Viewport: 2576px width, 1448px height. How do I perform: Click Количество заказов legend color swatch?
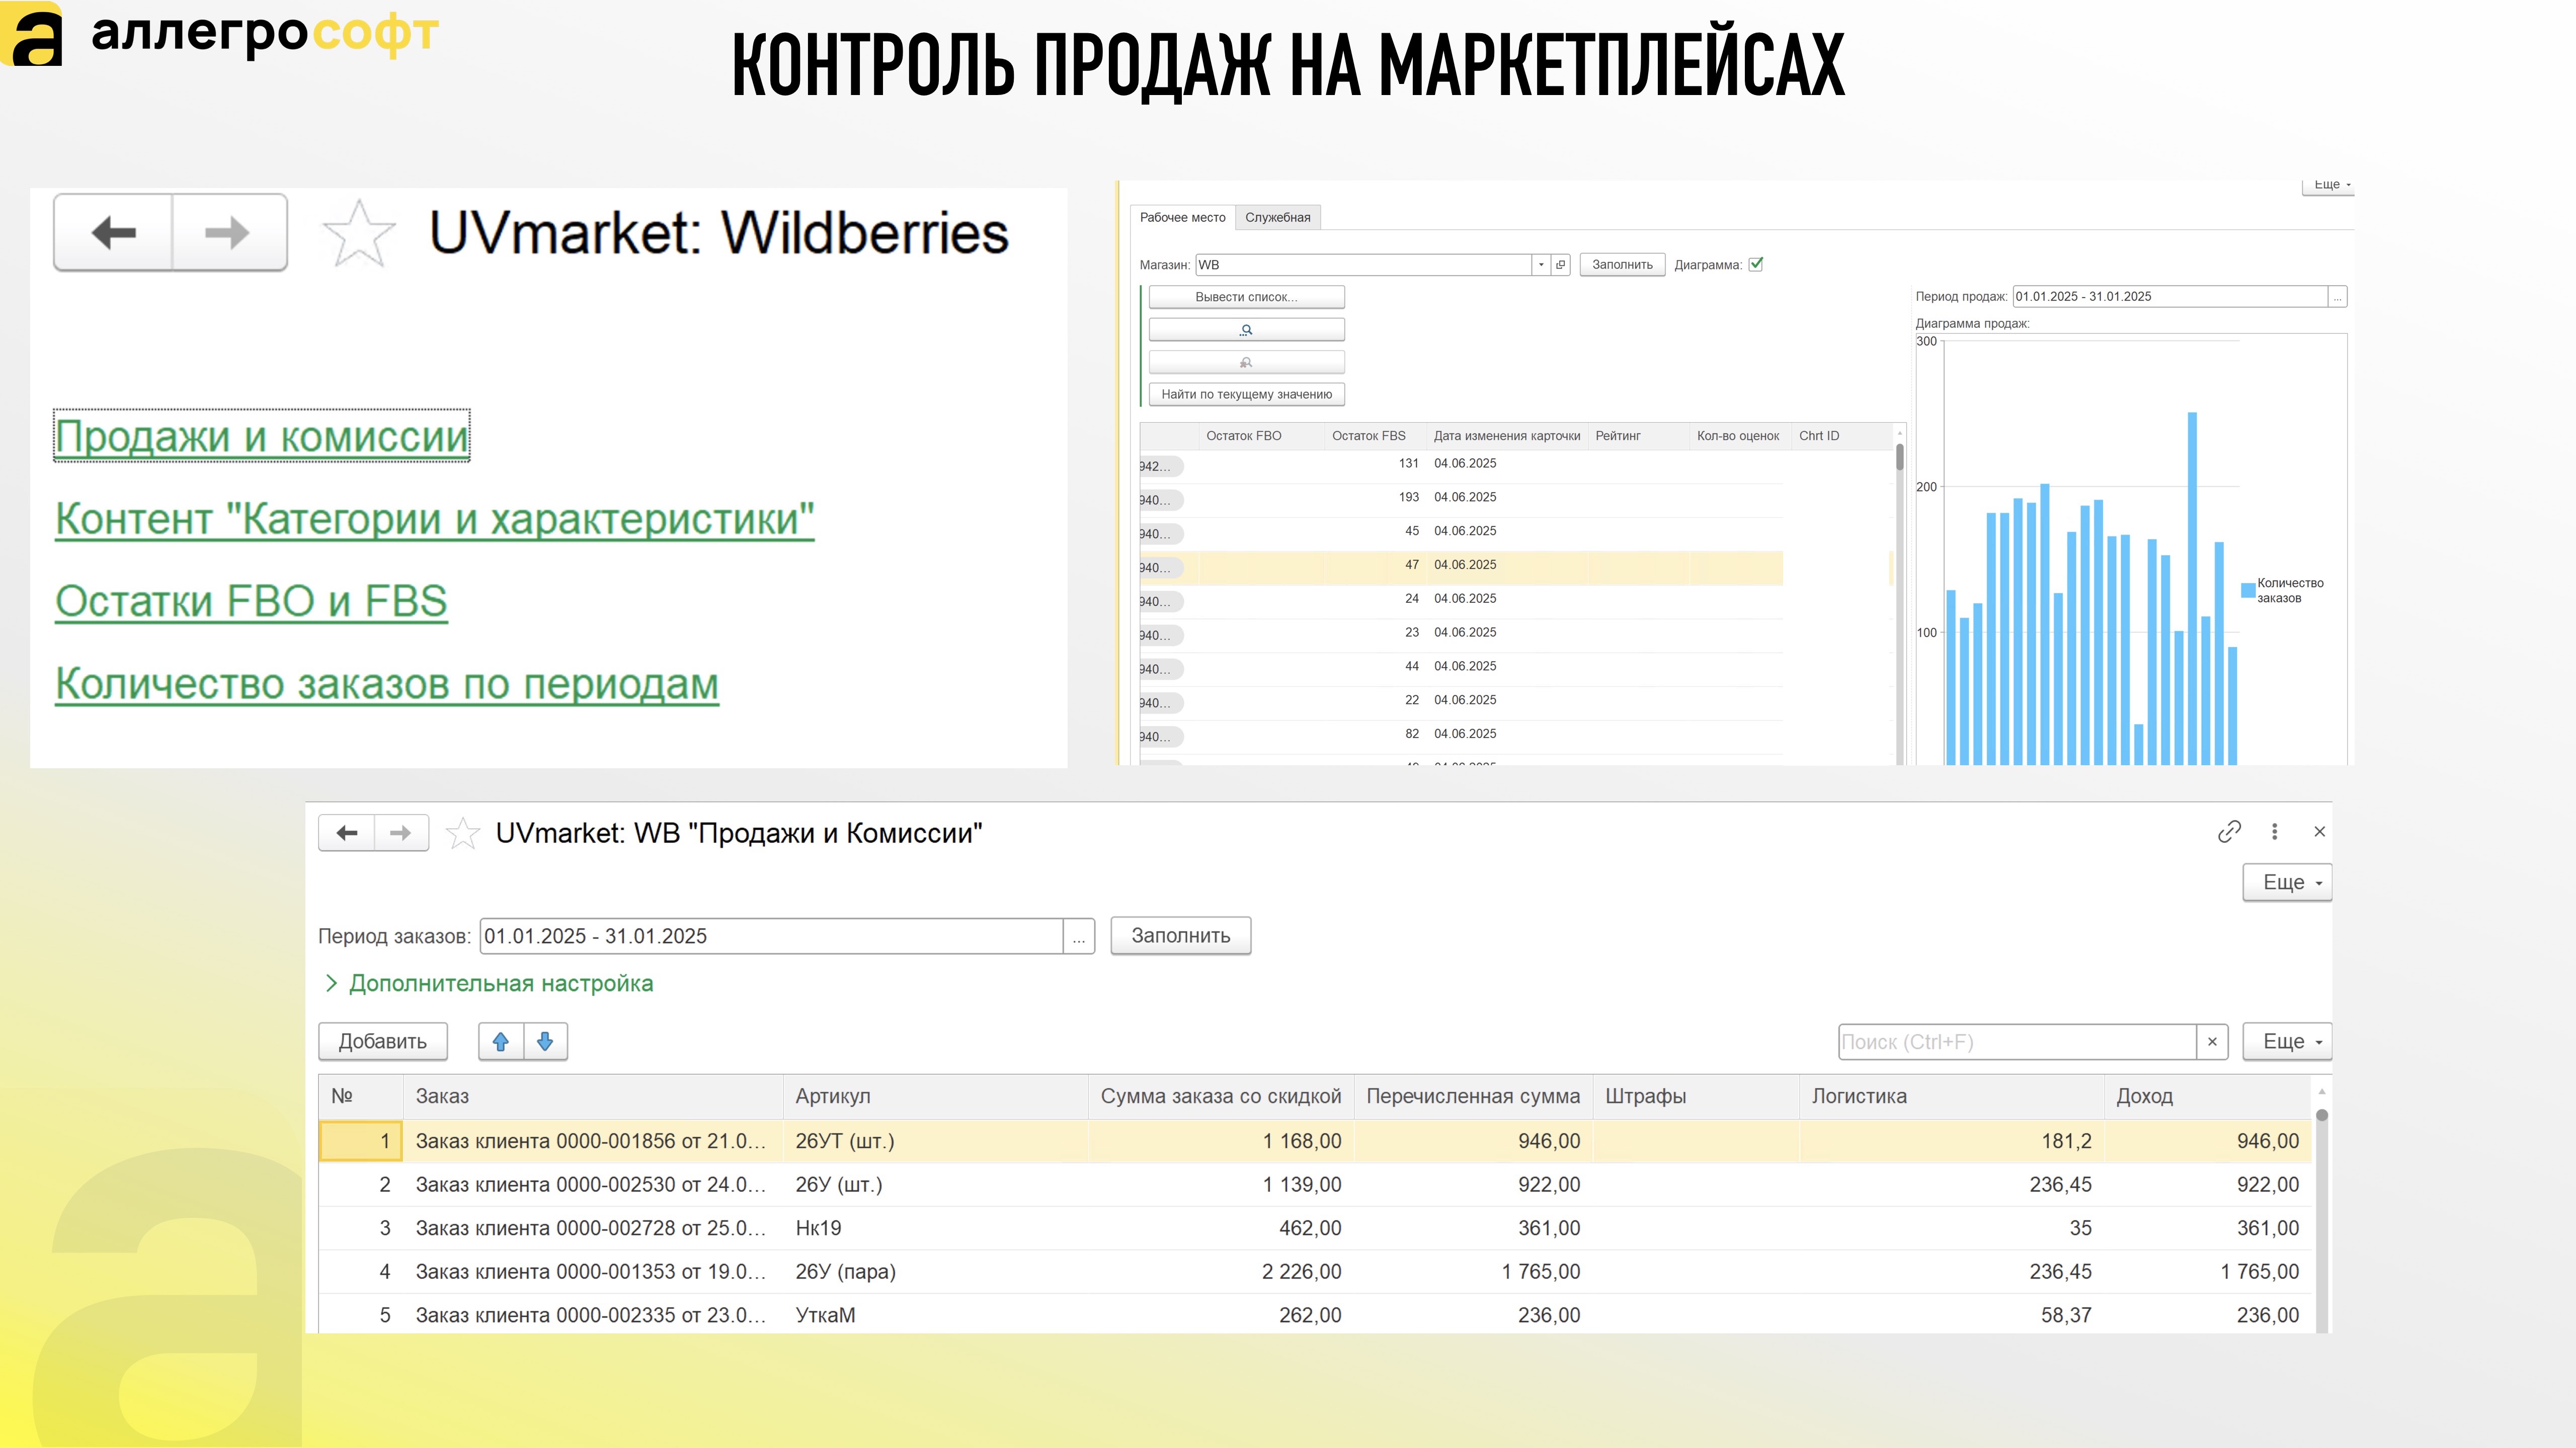coord(2248,591)
